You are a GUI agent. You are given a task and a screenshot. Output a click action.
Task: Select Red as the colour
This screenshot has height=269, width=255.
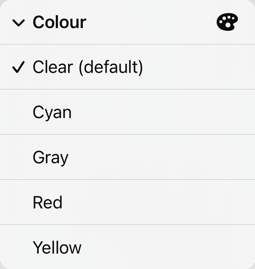tap(48, 202)
